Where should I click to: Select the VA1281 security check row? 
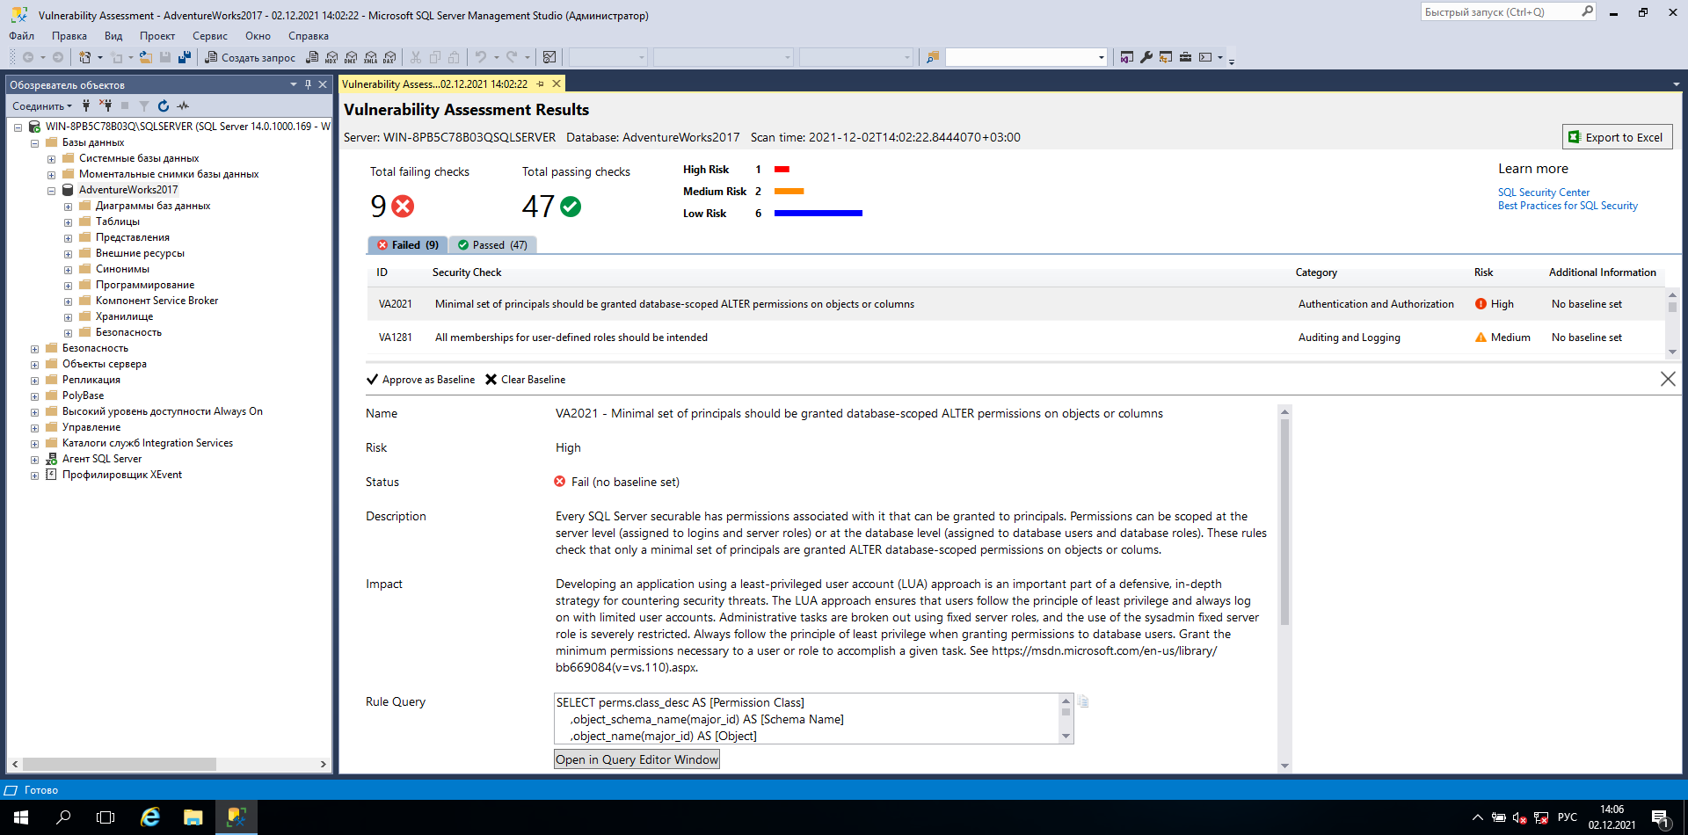(1015, 338)
